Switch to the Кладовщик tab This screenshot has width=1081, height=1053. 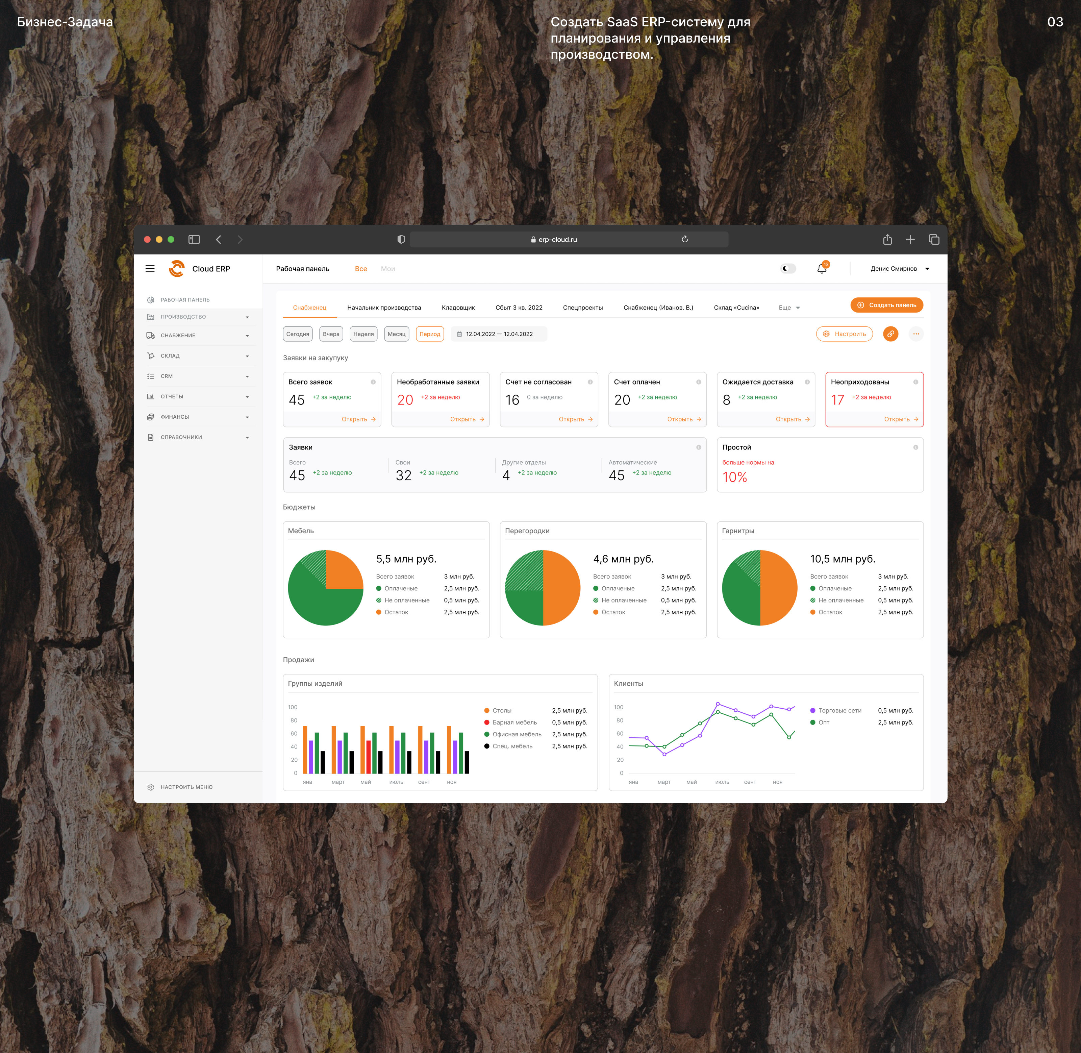click(458, 308)
